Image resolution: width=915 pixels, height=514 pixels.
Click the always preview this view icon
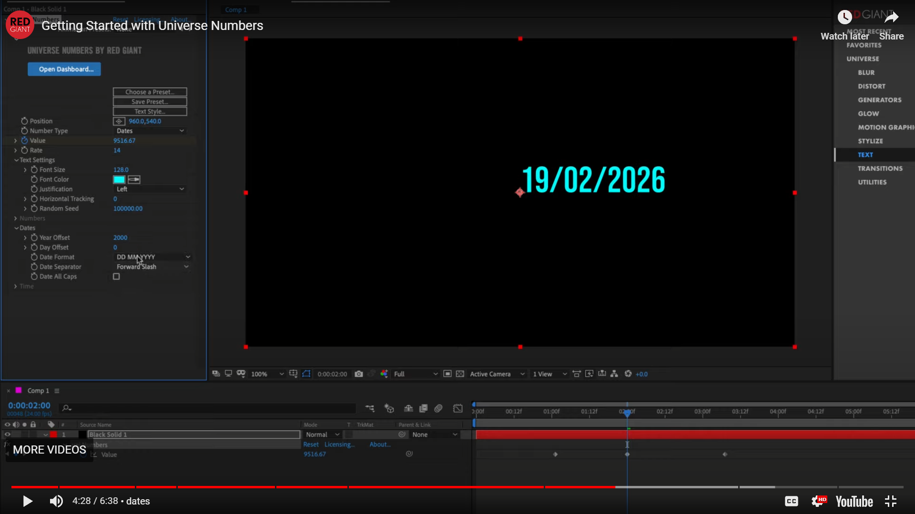tap(216, 374)
